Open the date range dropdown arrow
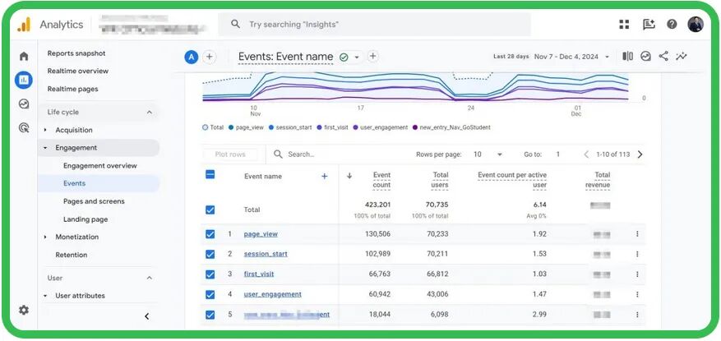 (x=607, y=58)
